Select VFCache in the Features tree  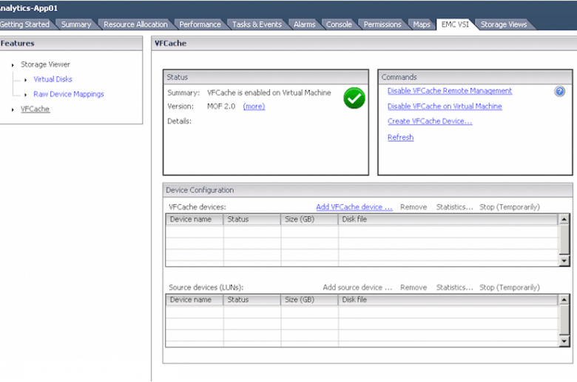[x=35, y=109]
